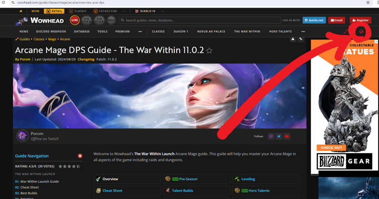Open the News menu

[x=24, y=31]
